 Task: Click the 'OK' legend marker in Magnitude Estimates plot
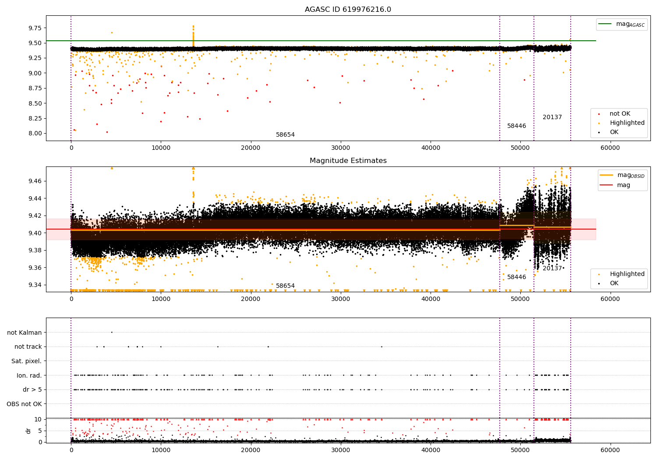click(x=599, y=283)
